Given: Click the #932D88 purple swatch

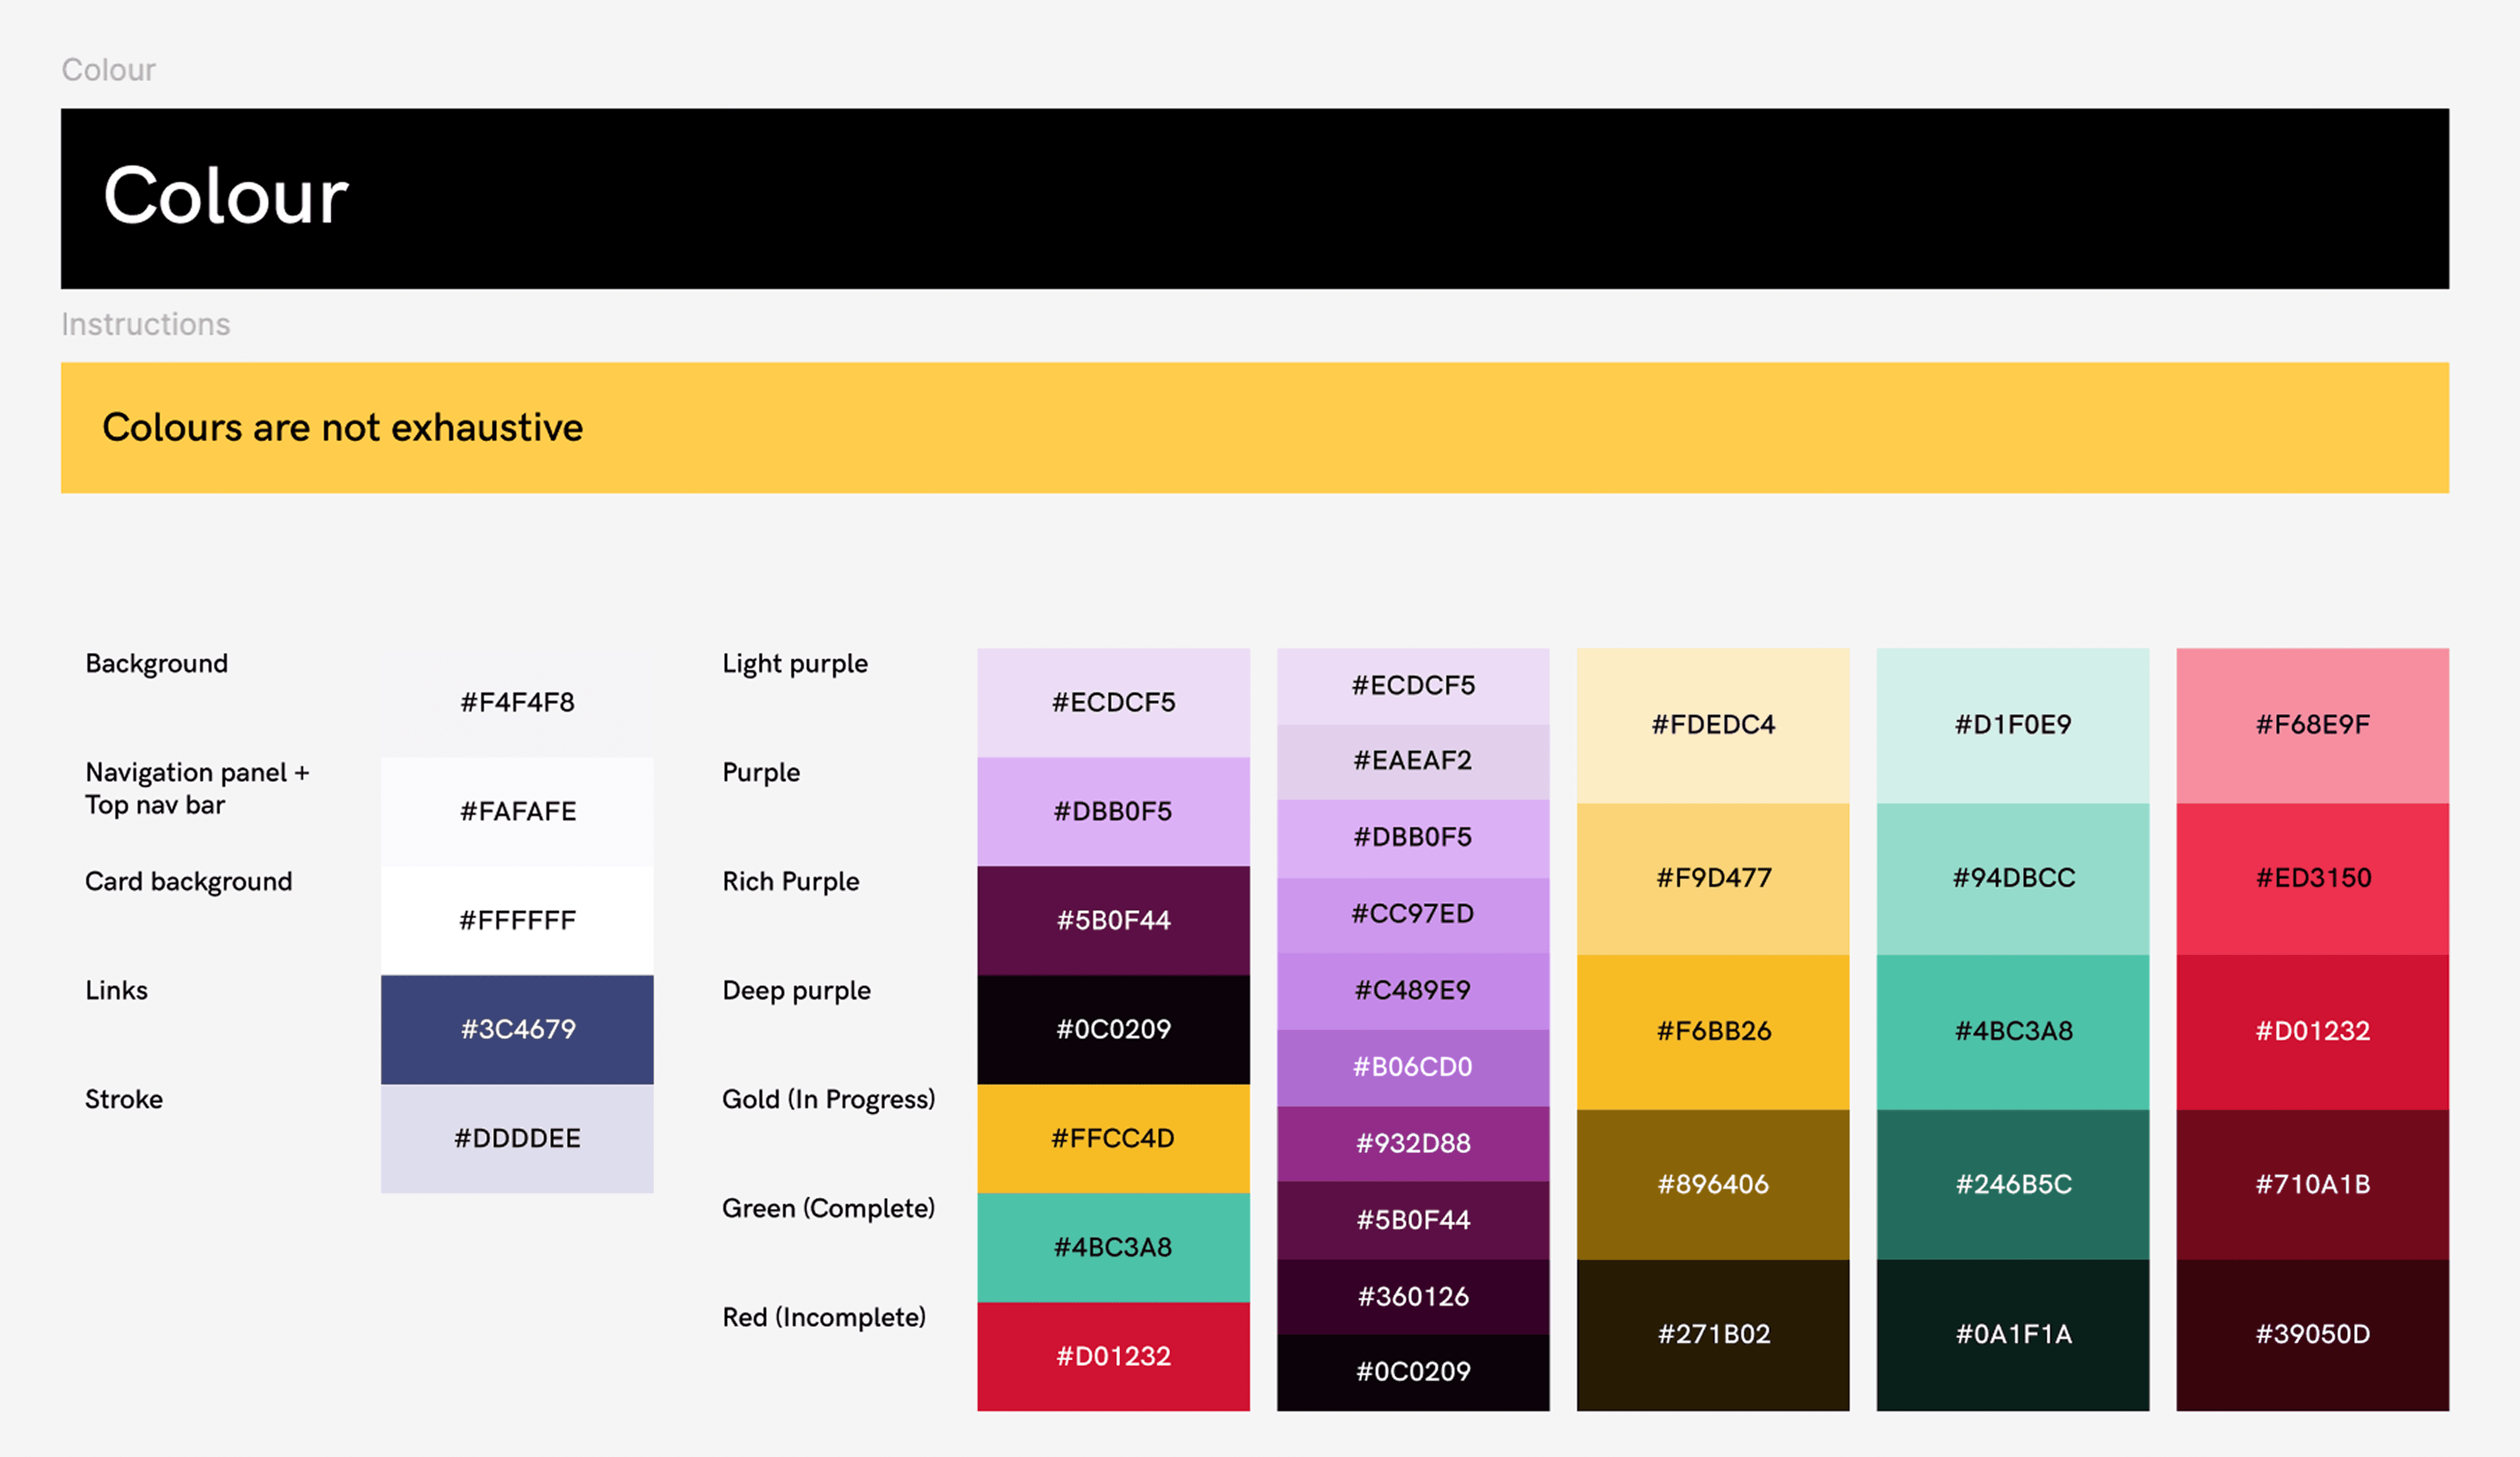Looking at the screenshot, I should tap(1412, 1143).
